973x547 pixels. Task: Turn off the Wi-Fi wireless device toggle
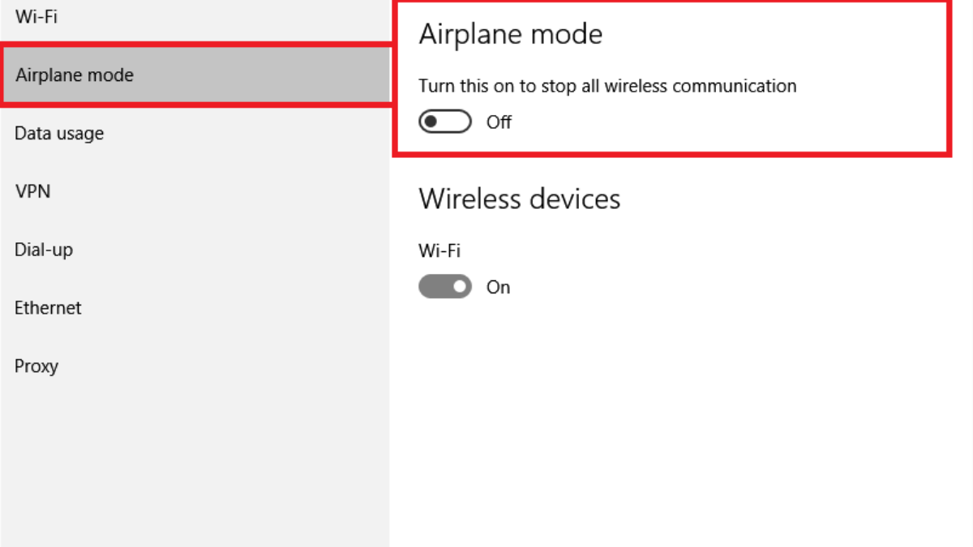point(445,287)
